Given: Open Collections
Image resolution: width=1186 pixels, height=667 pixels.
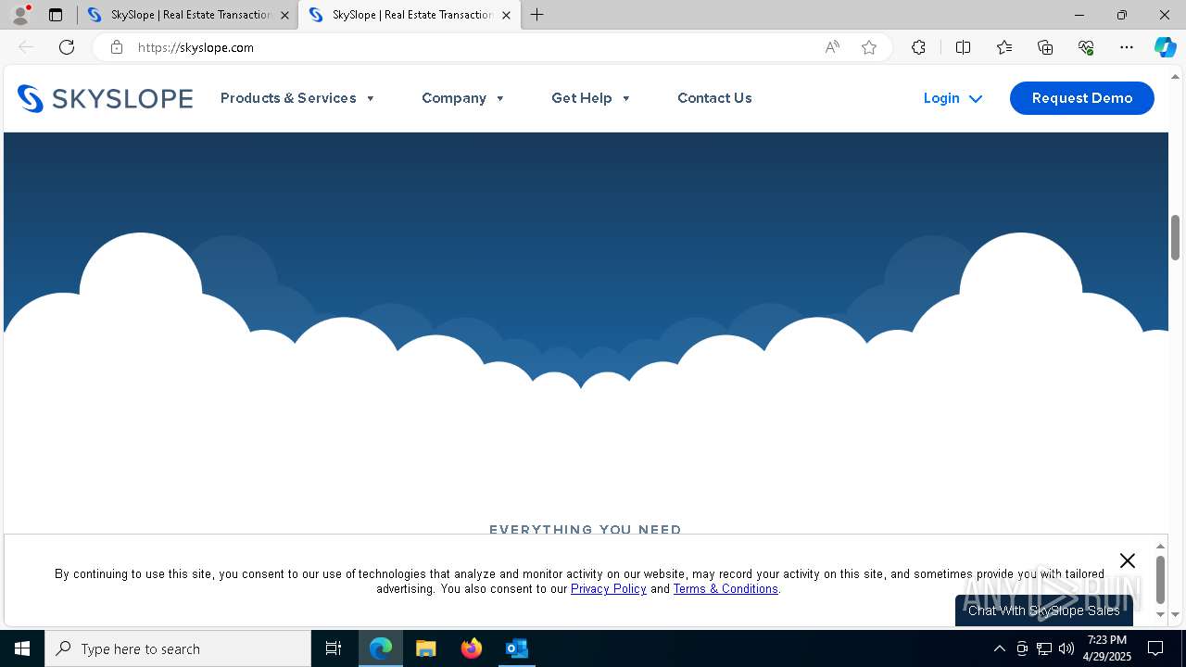Looking at the screenshot, I should coord(1045,47).
